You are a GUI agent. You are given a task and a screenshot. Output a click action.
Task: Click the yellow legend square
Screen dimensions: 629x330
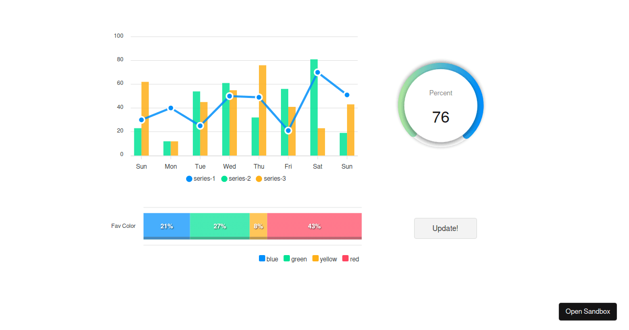[316, 259]
